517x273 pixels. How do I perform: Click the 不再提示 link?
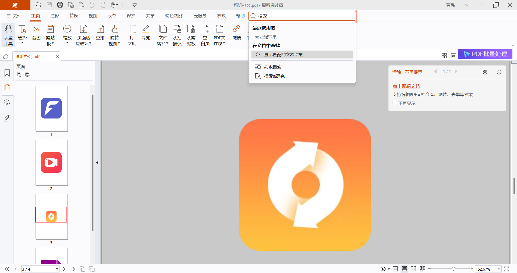pos(414,72)
